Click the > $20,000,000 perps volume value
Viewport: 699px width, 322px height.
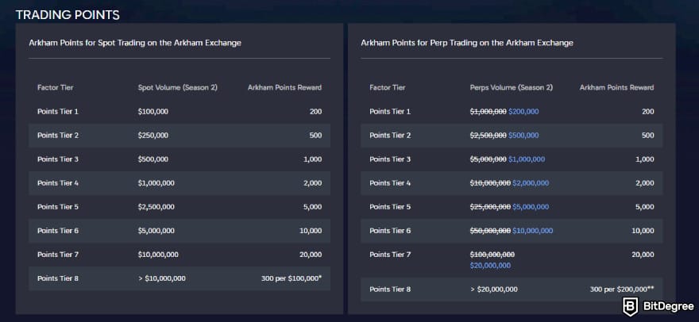(x=494, y=289)
